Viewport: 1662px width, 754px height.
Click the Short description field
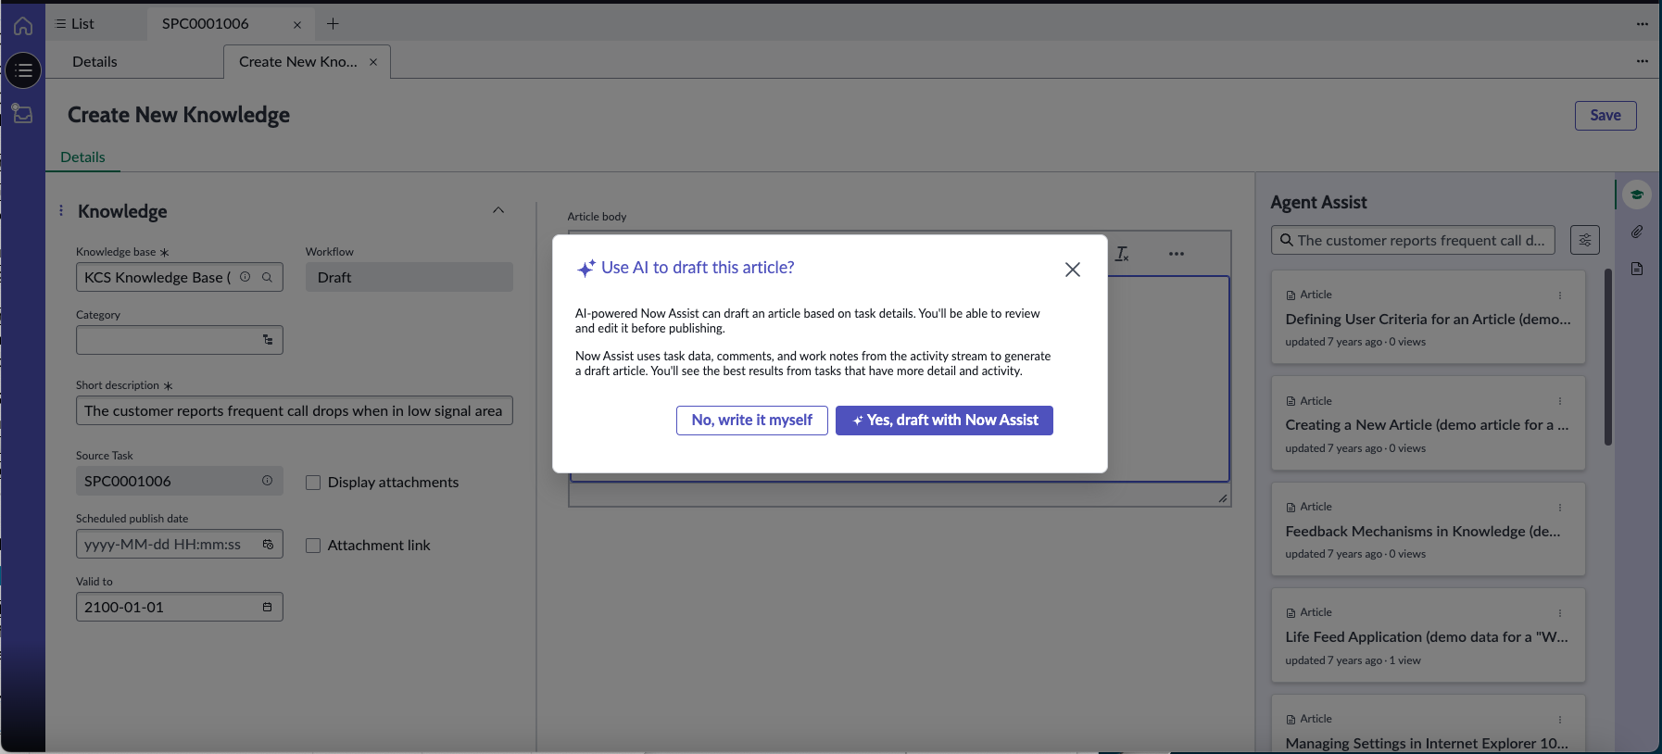coord(294,410)
